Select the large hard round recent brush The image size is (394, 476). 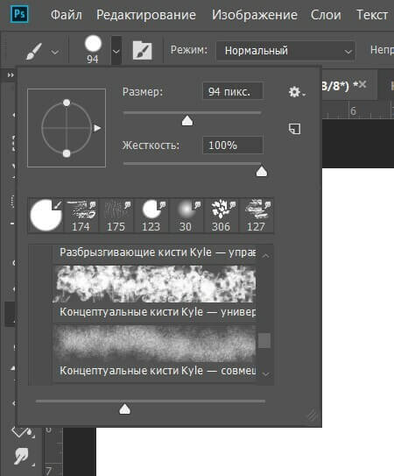coord(46,216)
